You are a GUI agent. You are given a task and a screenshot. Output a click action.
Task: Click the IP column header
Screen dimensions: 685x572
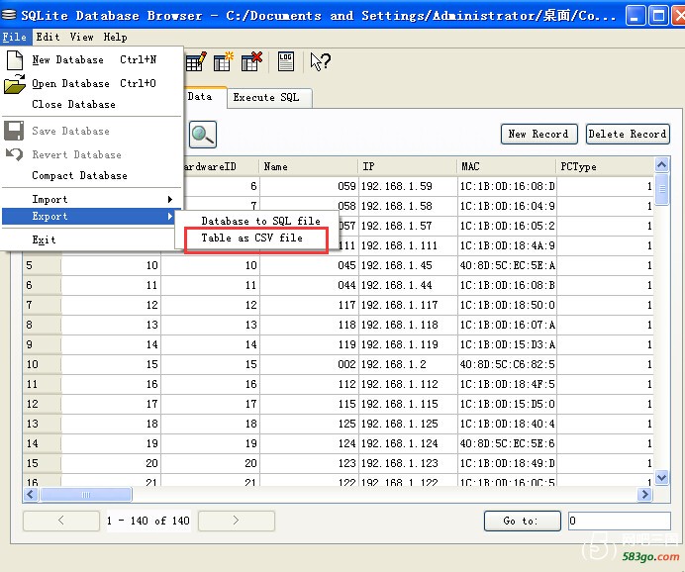(x=408, y=166)
